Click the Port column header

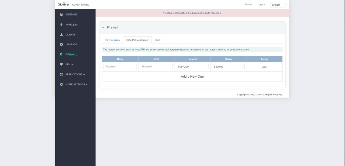coord(156,59)
